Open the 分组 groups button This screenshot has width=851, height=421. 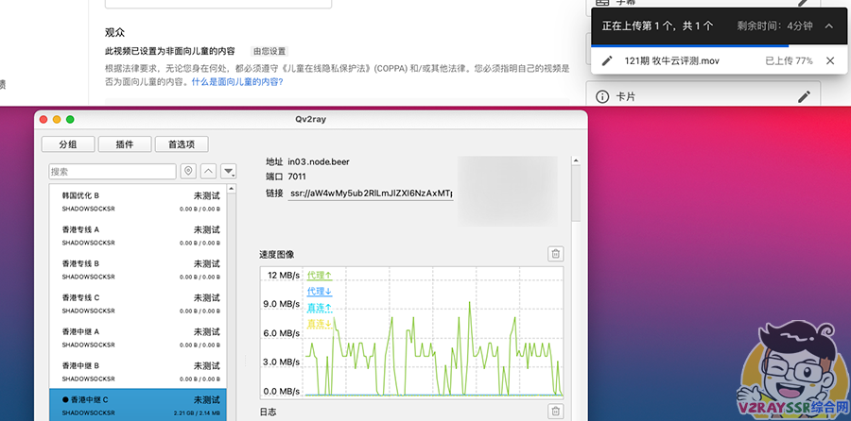click(68, 144)
